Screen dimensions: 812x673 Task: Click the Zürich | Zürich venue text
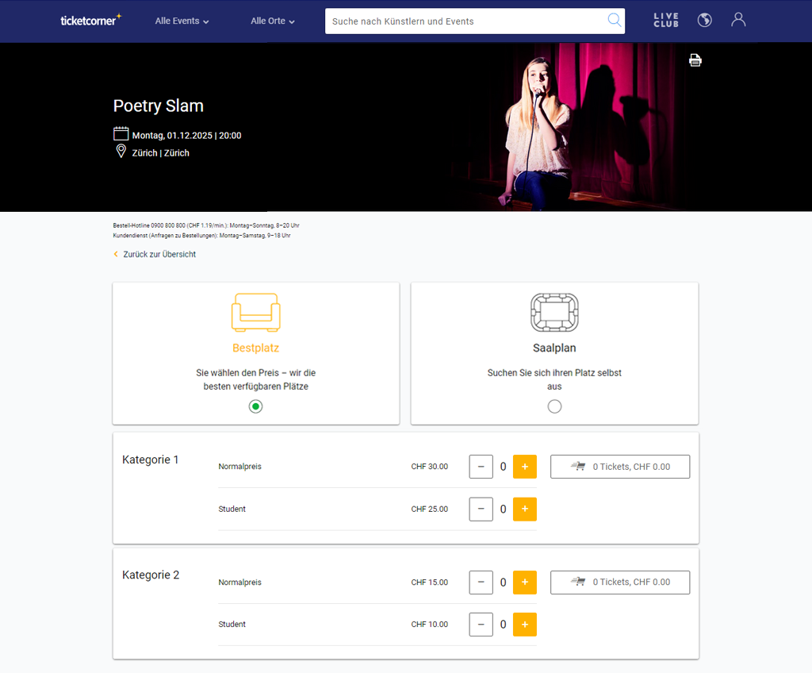click(160, 153)
